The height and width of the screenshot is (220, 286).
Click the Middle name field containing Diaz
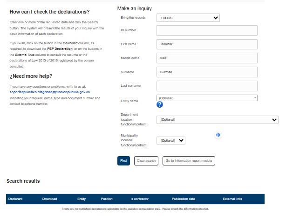[x=207, y=58]
